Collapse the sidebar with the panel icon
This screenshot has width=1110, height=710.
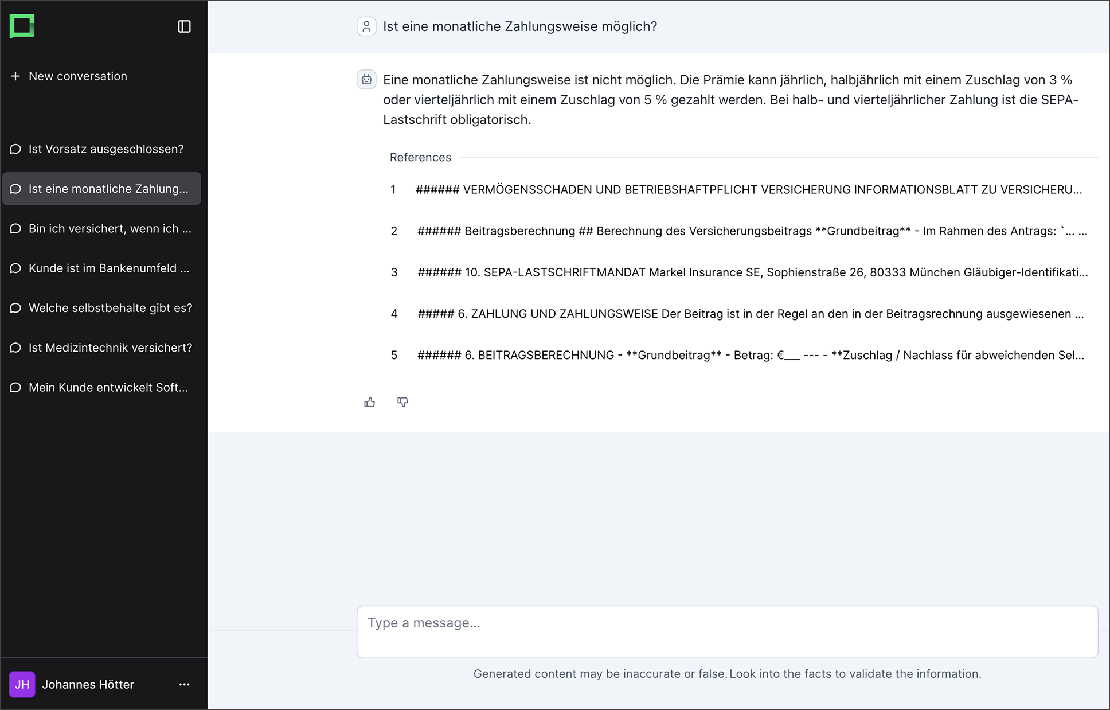click(184, 26)
